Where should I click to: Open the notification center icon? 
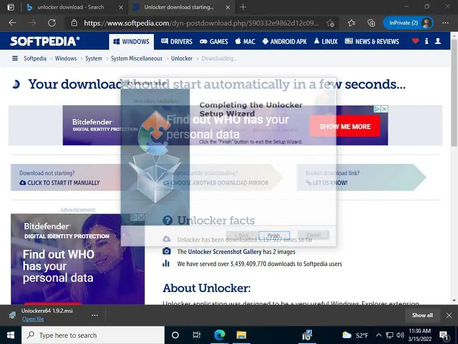tap(443, 335)
